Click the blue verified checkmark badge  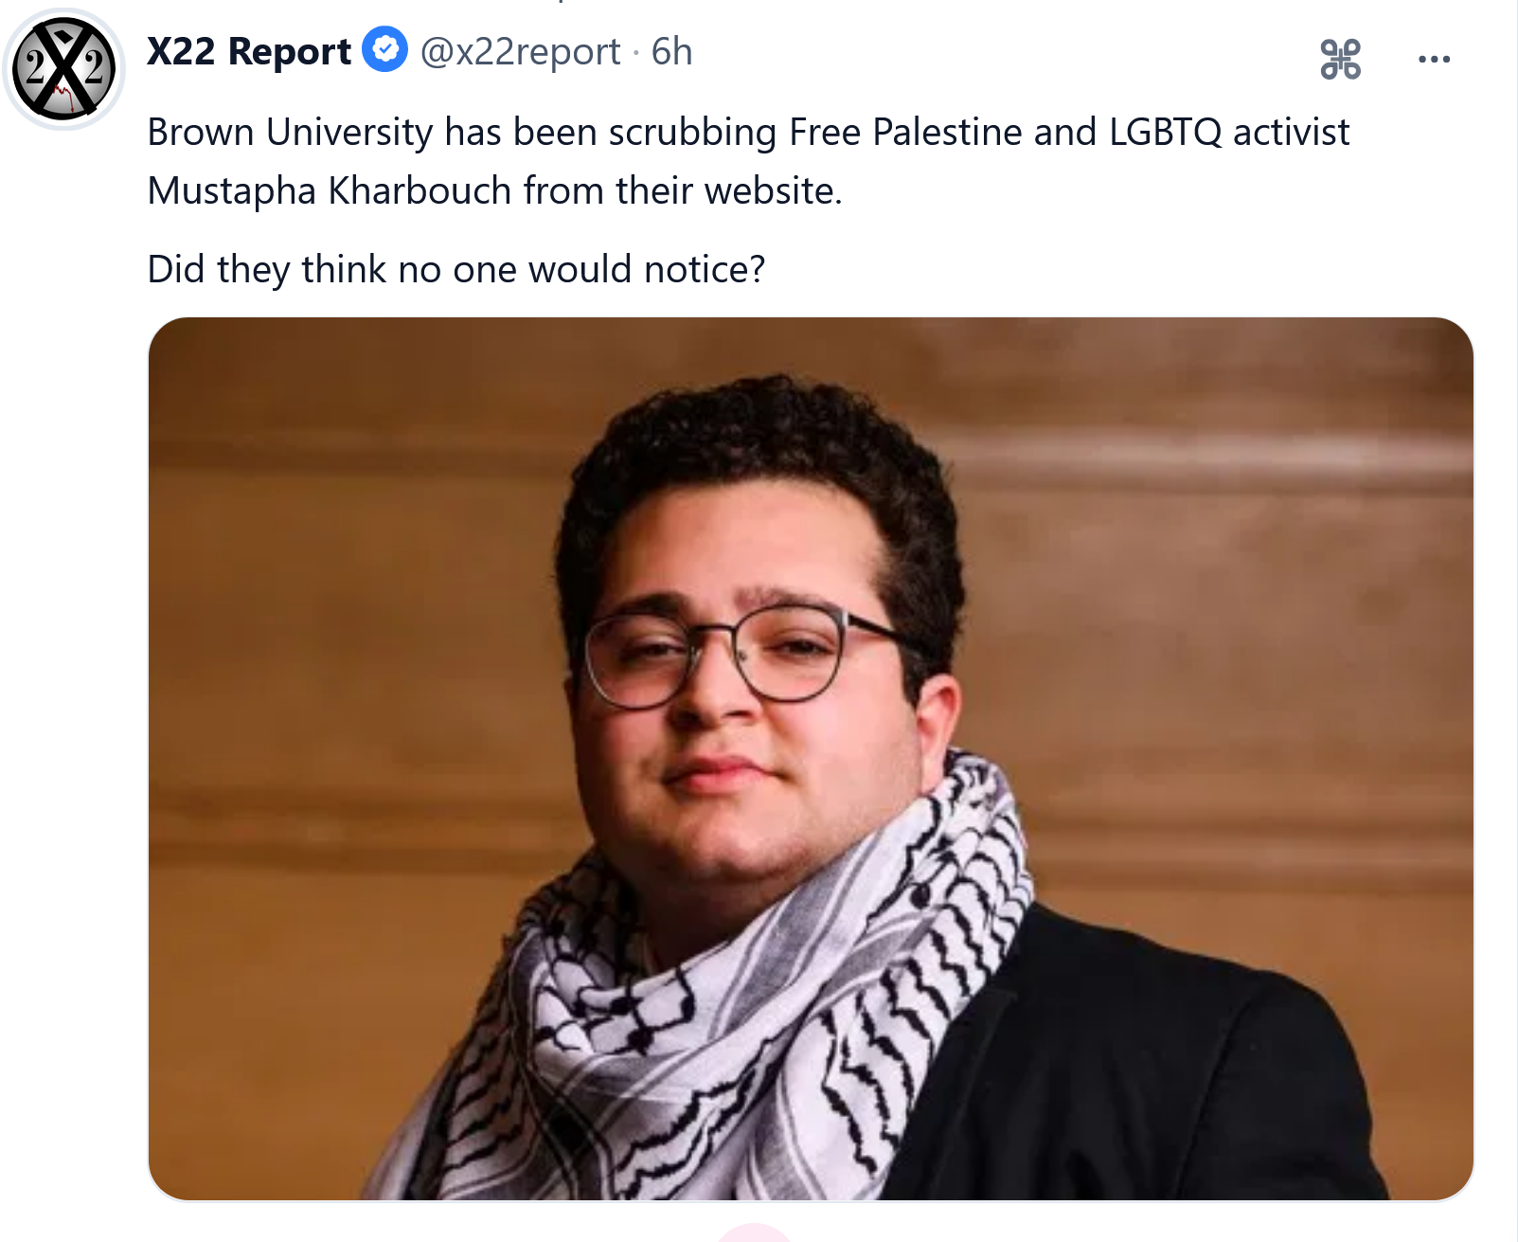385,50
